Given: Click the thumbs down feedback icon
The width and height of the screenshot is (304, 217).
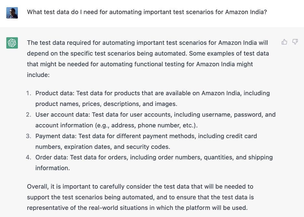Looking at the screenshot, I should [x=295, y=42].
